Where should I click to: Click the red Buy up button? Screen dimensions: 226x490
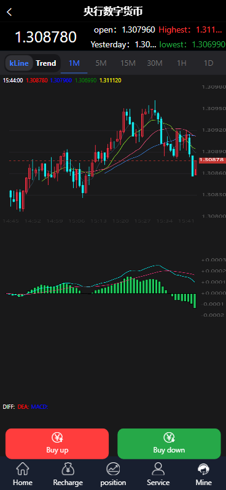pyautogui.click(x=57, y=444)
